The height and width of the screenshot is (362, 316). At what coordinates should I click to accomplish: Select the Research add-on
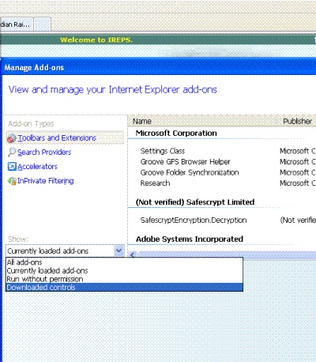[x=155, y=183]
